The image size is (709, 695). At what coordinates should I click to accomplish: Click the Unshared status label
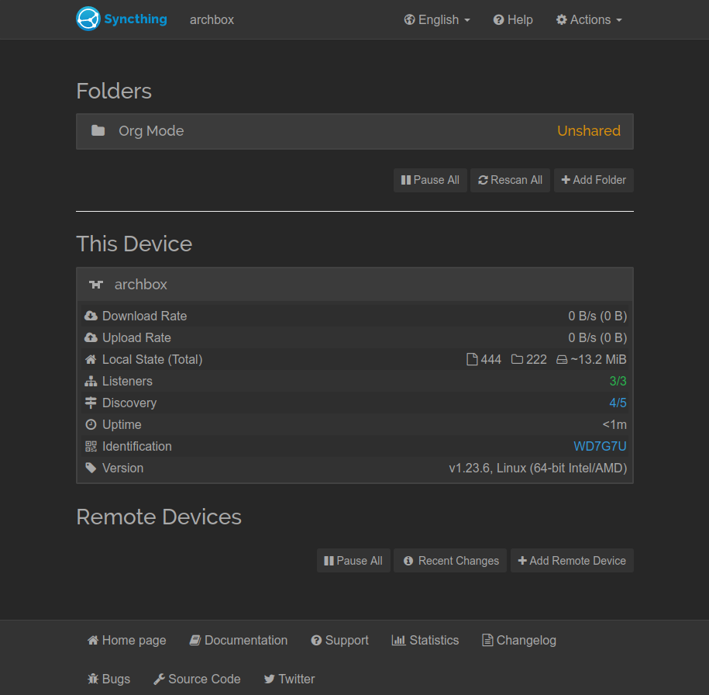tap(588, 130)
